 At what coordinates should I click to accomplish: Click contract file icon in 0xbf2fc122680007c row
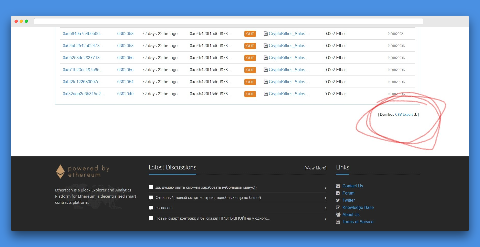click(266, 82)
